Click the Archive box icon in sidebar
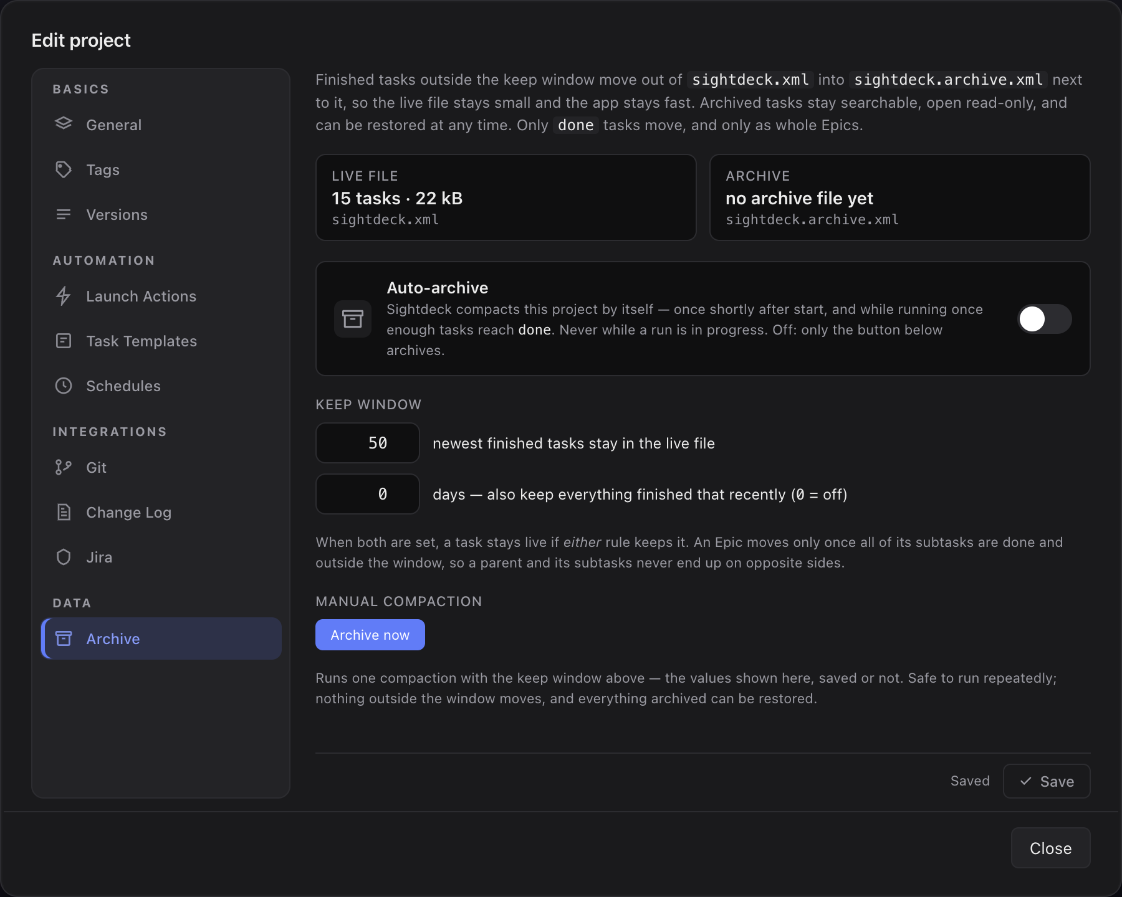The image size is (1122, 897). pos(64,638)
